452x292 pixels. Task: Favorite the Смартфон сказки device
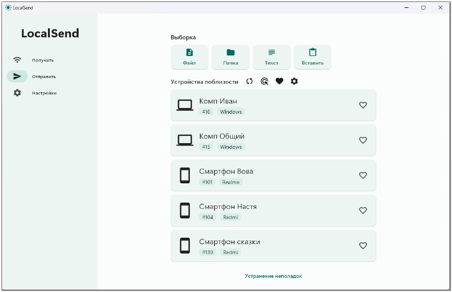click(363, 246)
